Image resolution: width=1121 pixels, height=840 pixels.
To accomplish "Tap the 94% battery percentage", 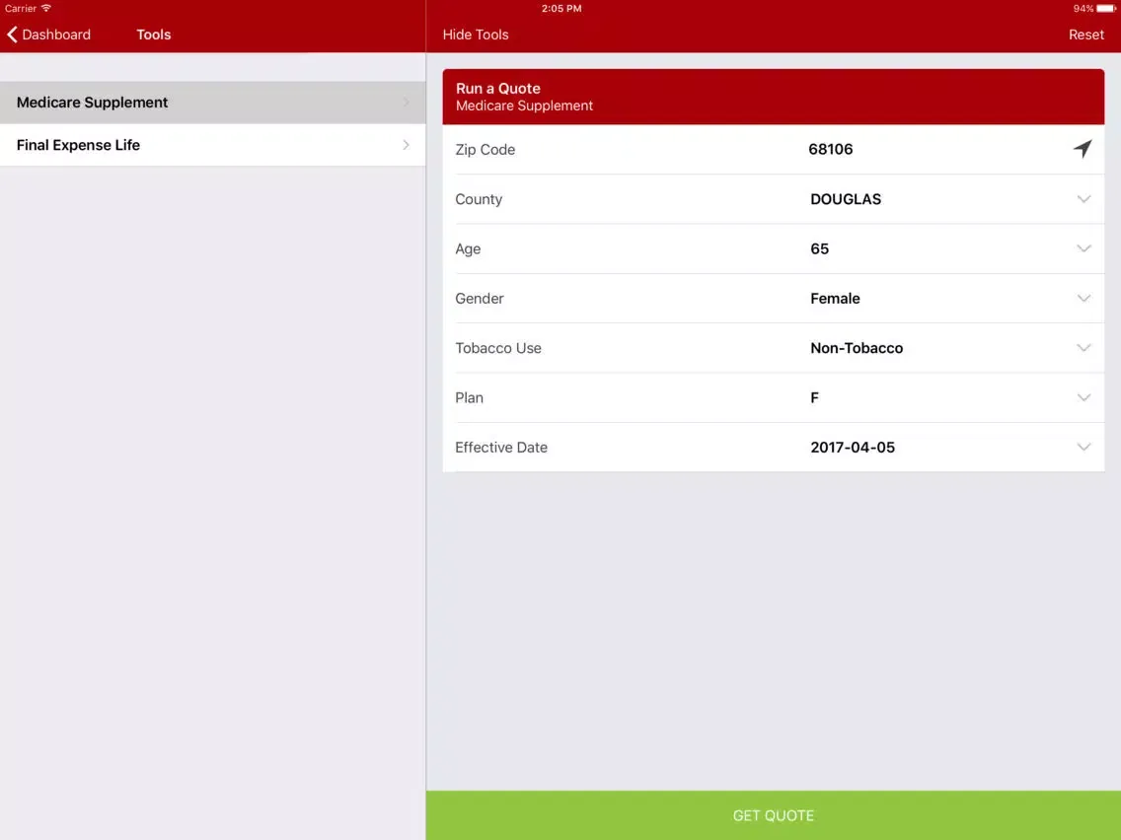I will (1083, 9).
